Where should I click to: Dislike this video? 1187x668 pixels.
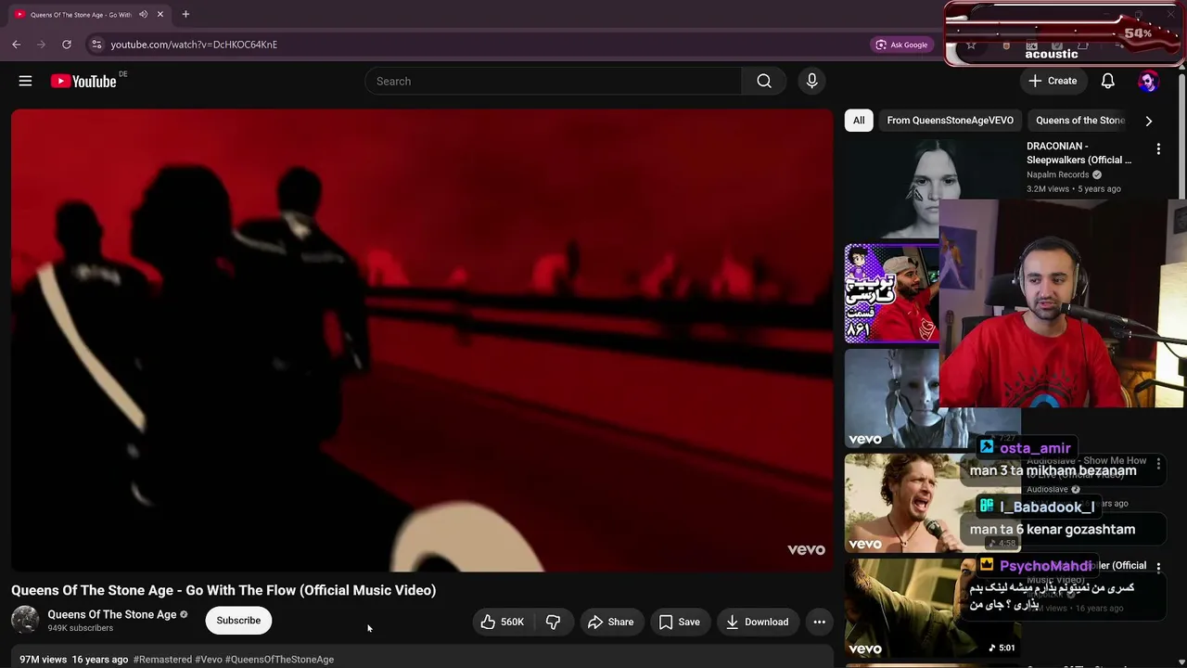[x=553, y=622]
